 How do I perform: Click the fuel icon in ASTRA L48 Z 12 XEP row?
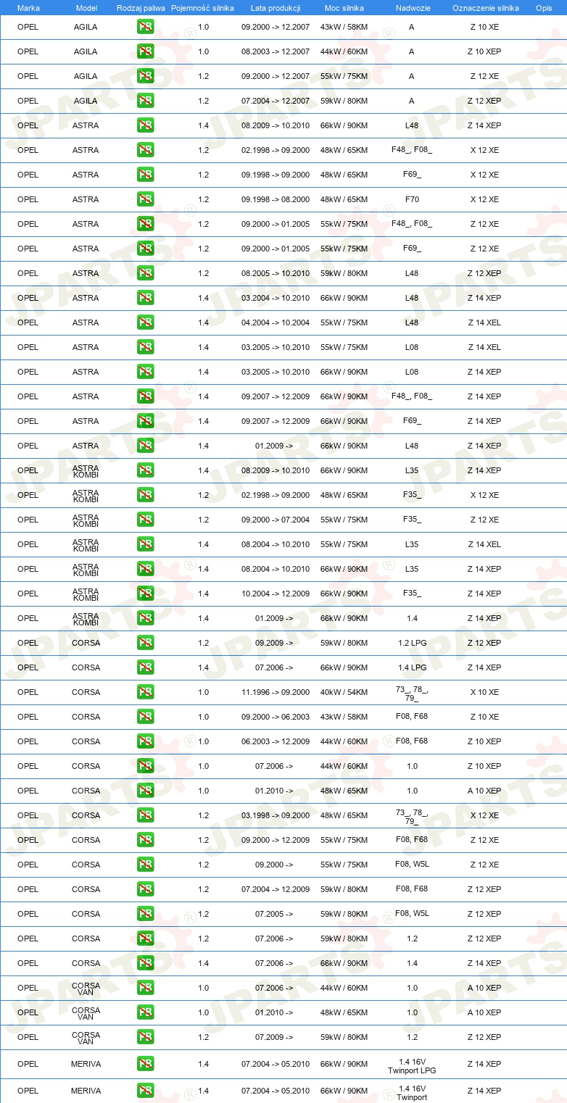pyautogui.click(x=145, y=273)
